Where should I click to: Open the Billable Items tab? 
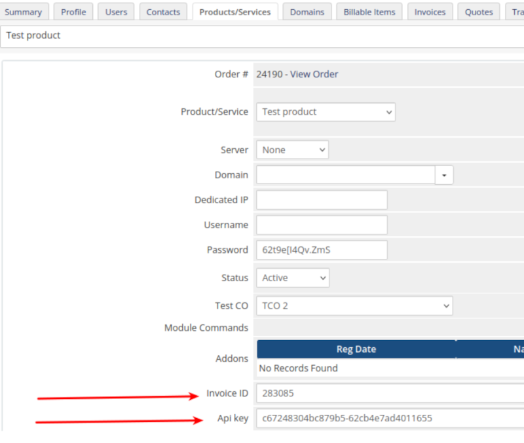(369, 12)
